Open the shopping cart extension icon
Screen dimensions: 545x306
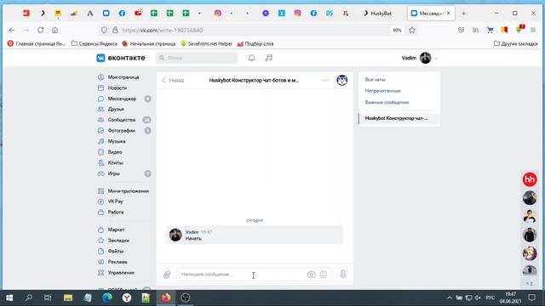click(490, 31)
